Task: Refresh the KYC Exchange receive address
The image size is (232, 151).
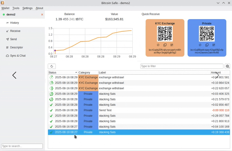Action: [x=158, y=45]
